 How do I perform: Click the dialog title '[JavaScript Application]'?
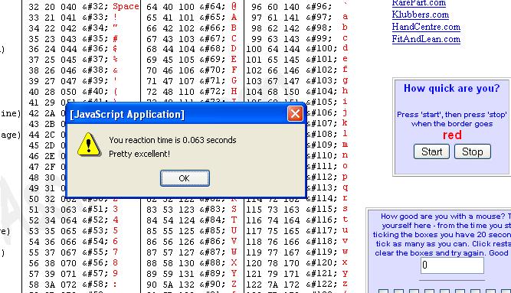coord(127,115)
